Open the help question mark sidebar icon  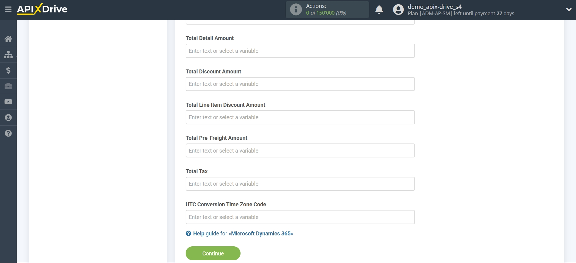click(8, 133)
